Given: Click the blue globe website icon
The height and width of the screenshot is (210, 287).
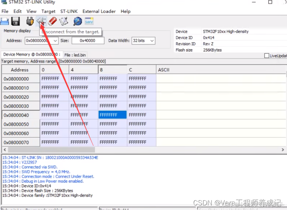Looking at the screenshot, I should [x=77, y=21].
